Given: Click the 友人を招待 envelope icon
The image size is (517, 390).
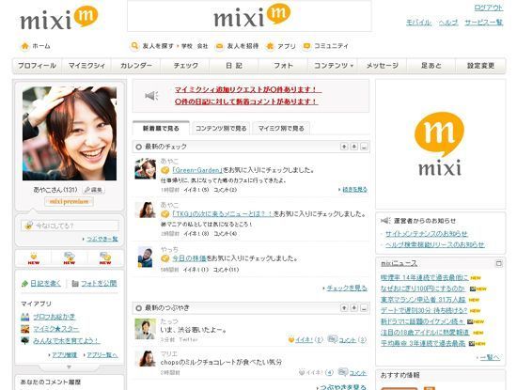Looking at the screenshot, I should click(219, 46).
